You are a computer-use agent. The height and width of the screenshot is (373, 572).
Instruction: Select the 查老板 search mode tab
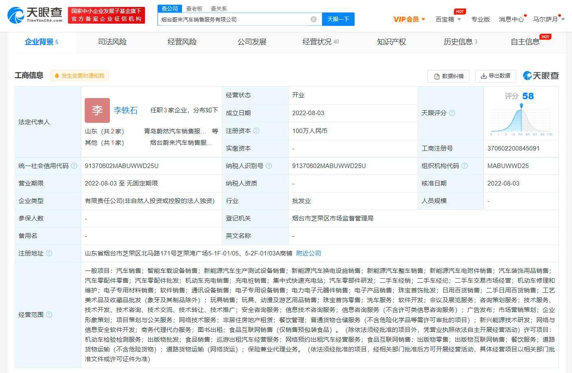coord(194,9)
